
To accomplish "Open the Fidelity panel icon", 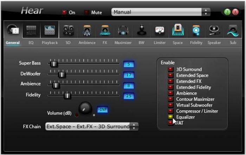I will pos(196,31).
